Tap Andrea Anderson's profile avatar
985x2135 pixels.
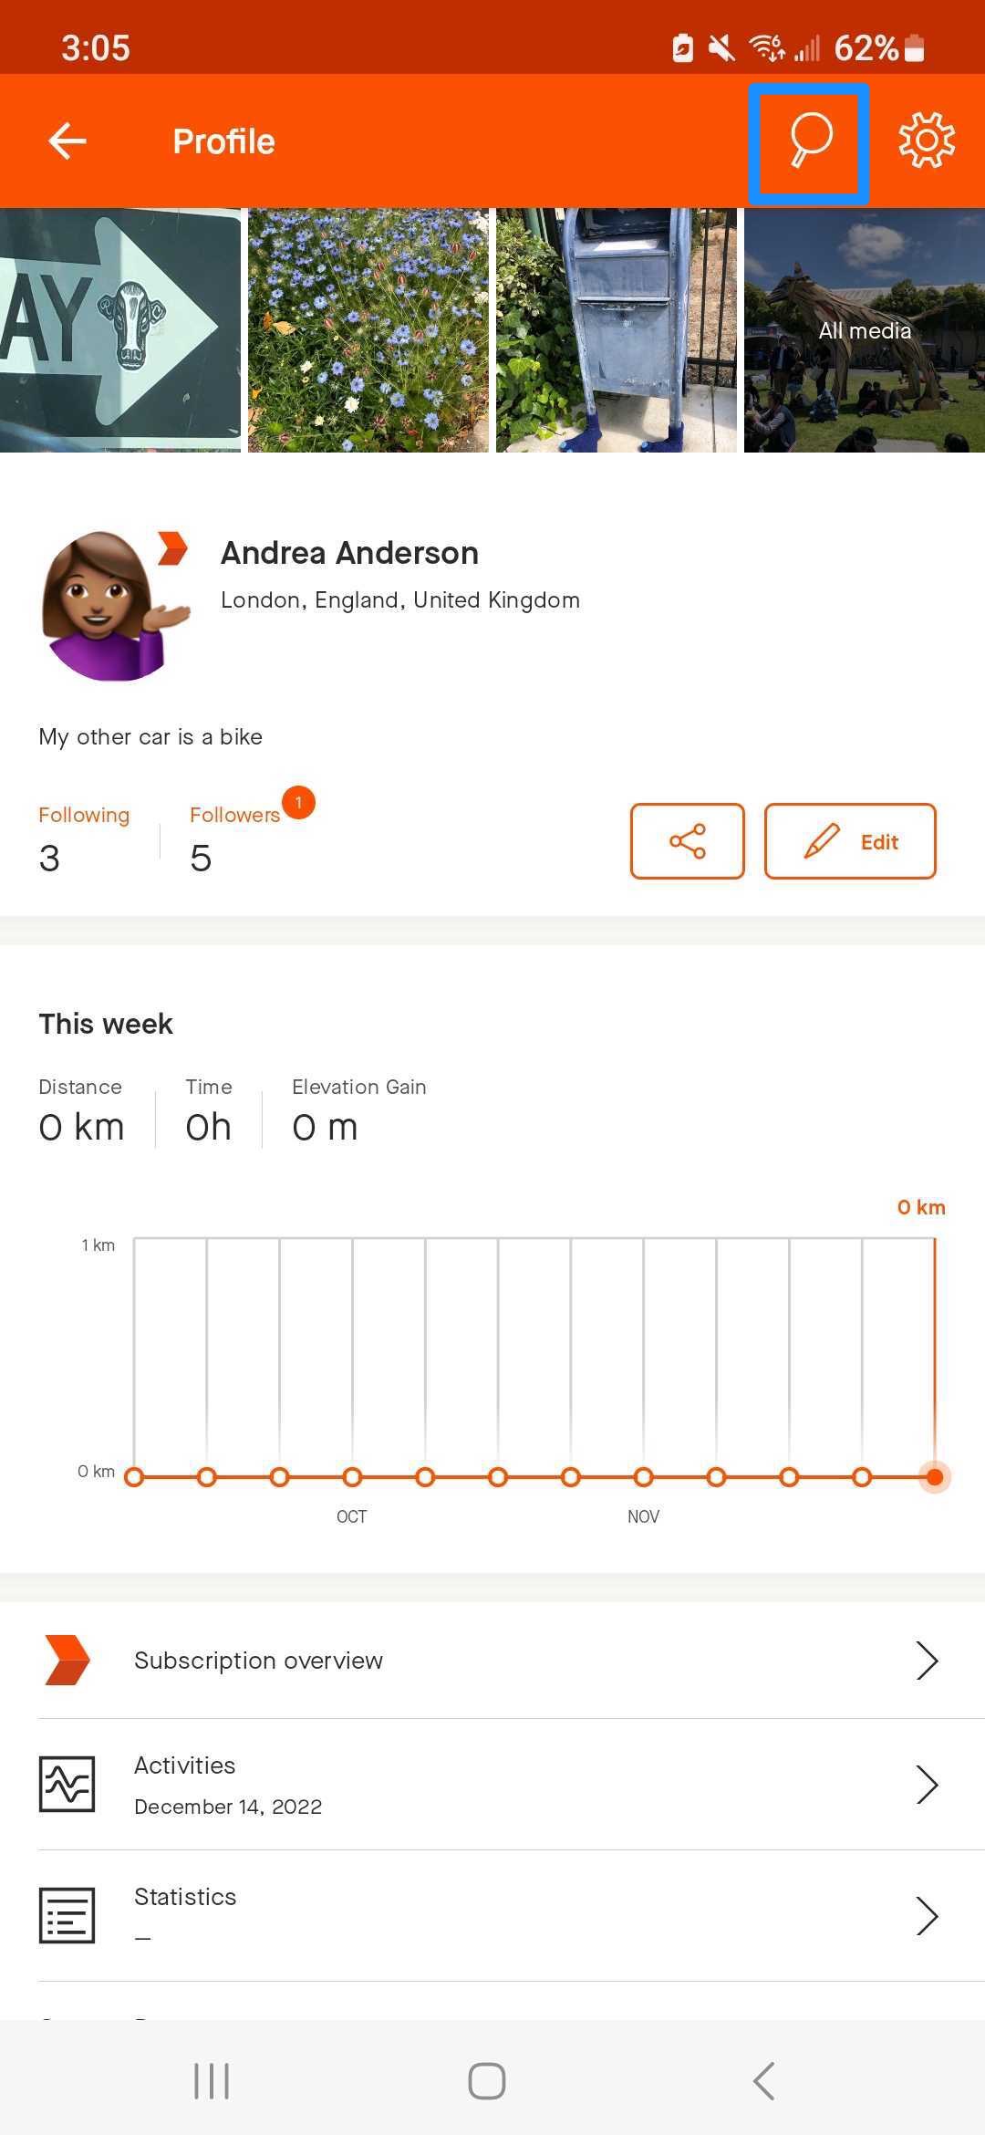pyautogui.click(x=116, y=606)
